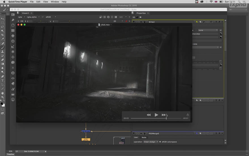Click the file browse icon beside shot.mov field
This screenshot has width=249, height=156.
tap(221, 34)
